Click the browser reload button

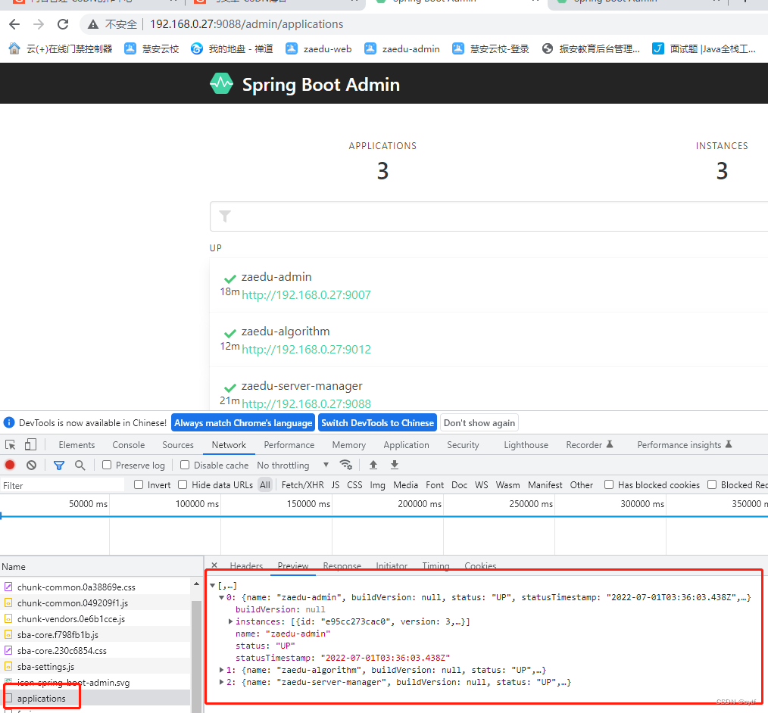pyautogui.click(x=63, y=24)
